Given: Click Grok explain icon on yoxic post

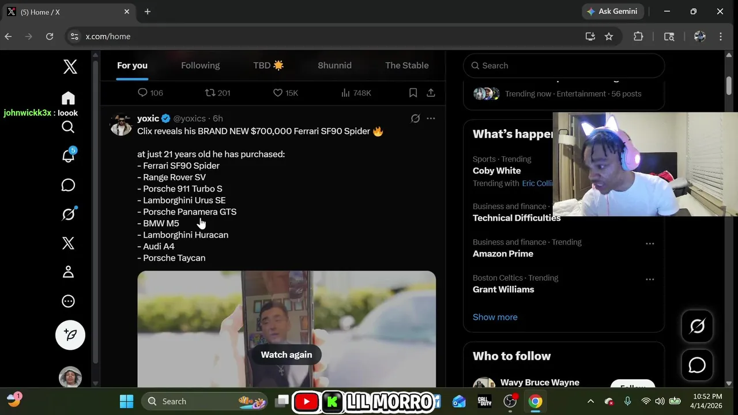Looking at the screenshot, I should tap(415, 118).
